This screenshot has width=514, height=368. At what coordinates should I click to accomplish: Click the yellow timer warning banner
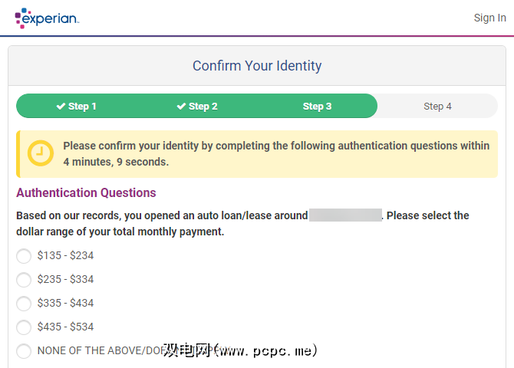coord(276,153)
